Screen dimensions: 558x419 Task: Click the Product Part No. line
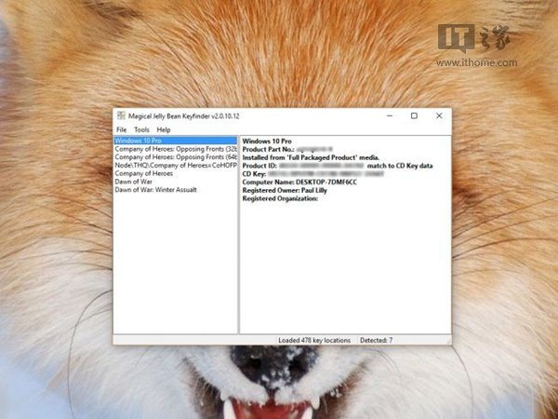click(x=287, y=149)
